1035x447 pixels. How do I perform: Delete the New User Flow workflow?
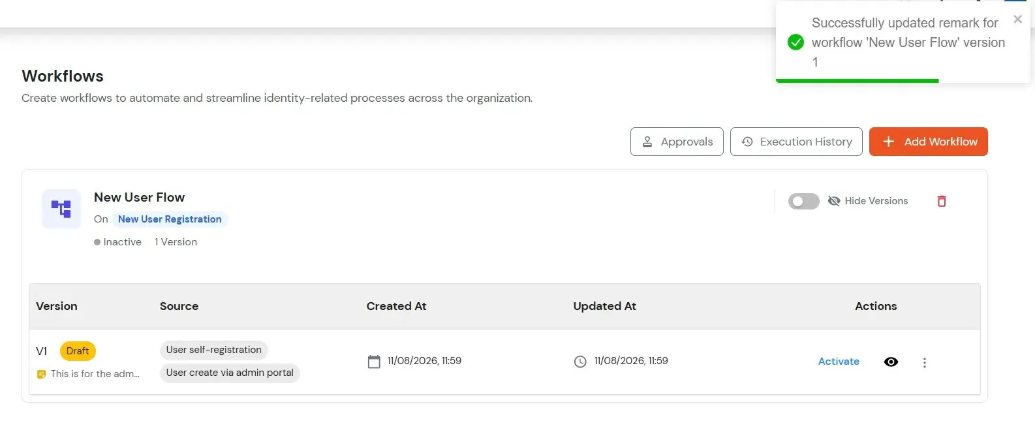pos(942,201)
